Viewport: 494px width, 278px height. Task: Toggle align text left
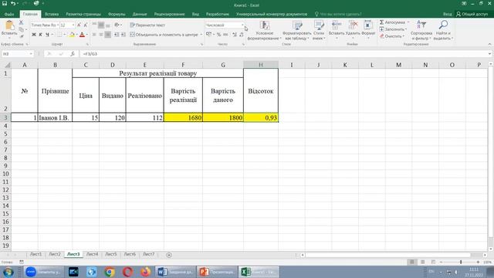tap(94, 35)
